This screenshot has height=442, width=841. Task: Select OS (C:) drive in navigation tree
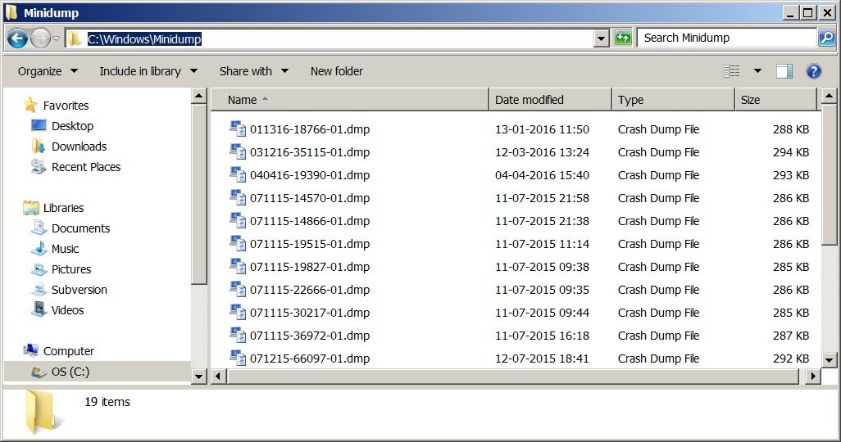point(70,372)
